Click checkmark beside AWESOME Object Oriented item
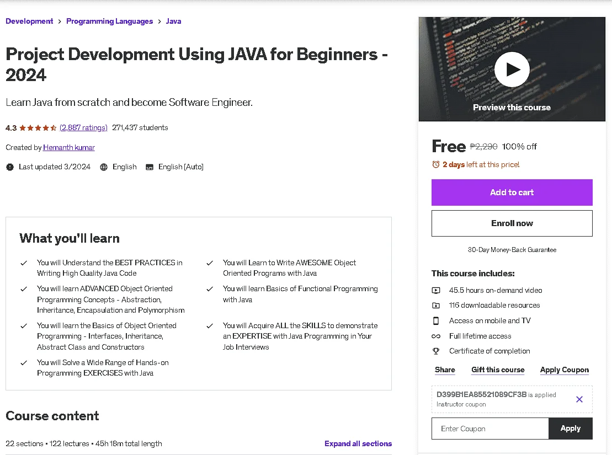 210,263
